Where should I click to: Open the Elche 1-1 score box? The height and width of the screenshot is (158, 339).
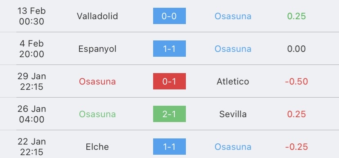[169, 147]
